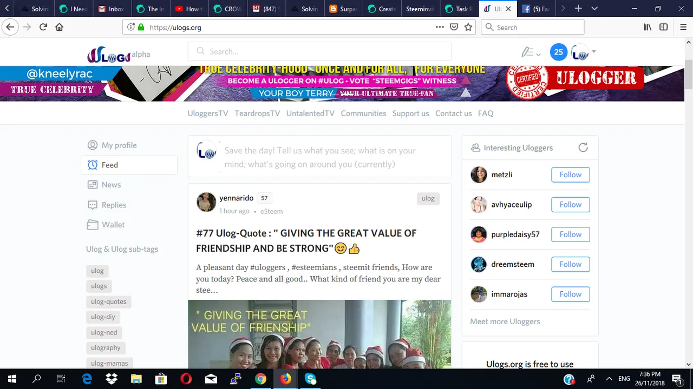Viewport: 693px width, 389px height.
Task: Focus the Ulogs search field
Action: 319,51
